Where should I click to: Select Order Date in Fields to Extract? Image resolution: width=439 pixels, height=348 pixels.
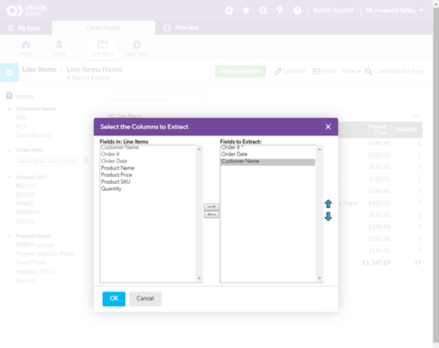click(x=235, y=154)
